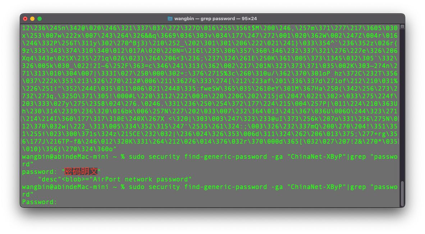The image size is (425, 234).
Task: Click the output line starting '\214\214I\360'
Action: click(x=210, y=119)
